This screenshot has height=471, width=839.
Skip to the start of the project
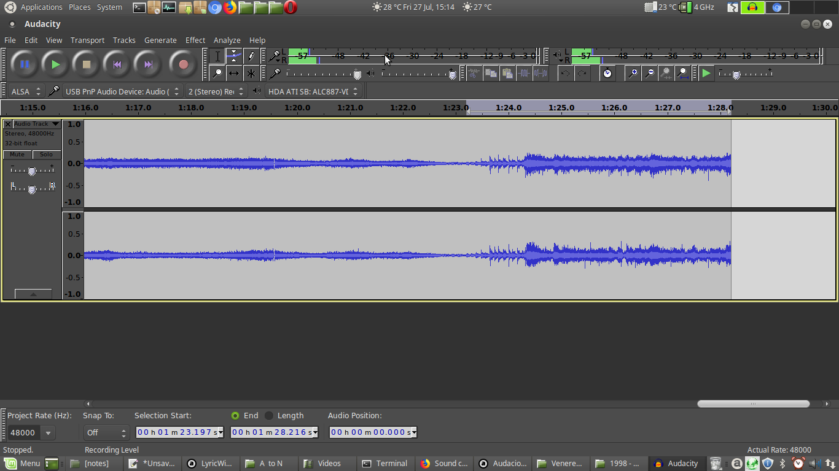[117, 64]
